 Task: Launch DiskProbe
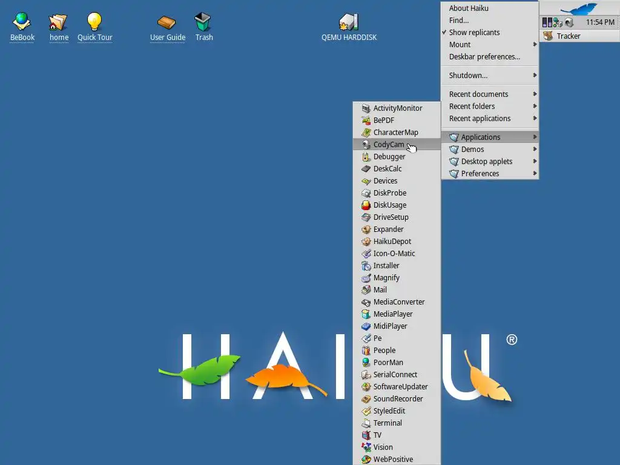[397, 193]
